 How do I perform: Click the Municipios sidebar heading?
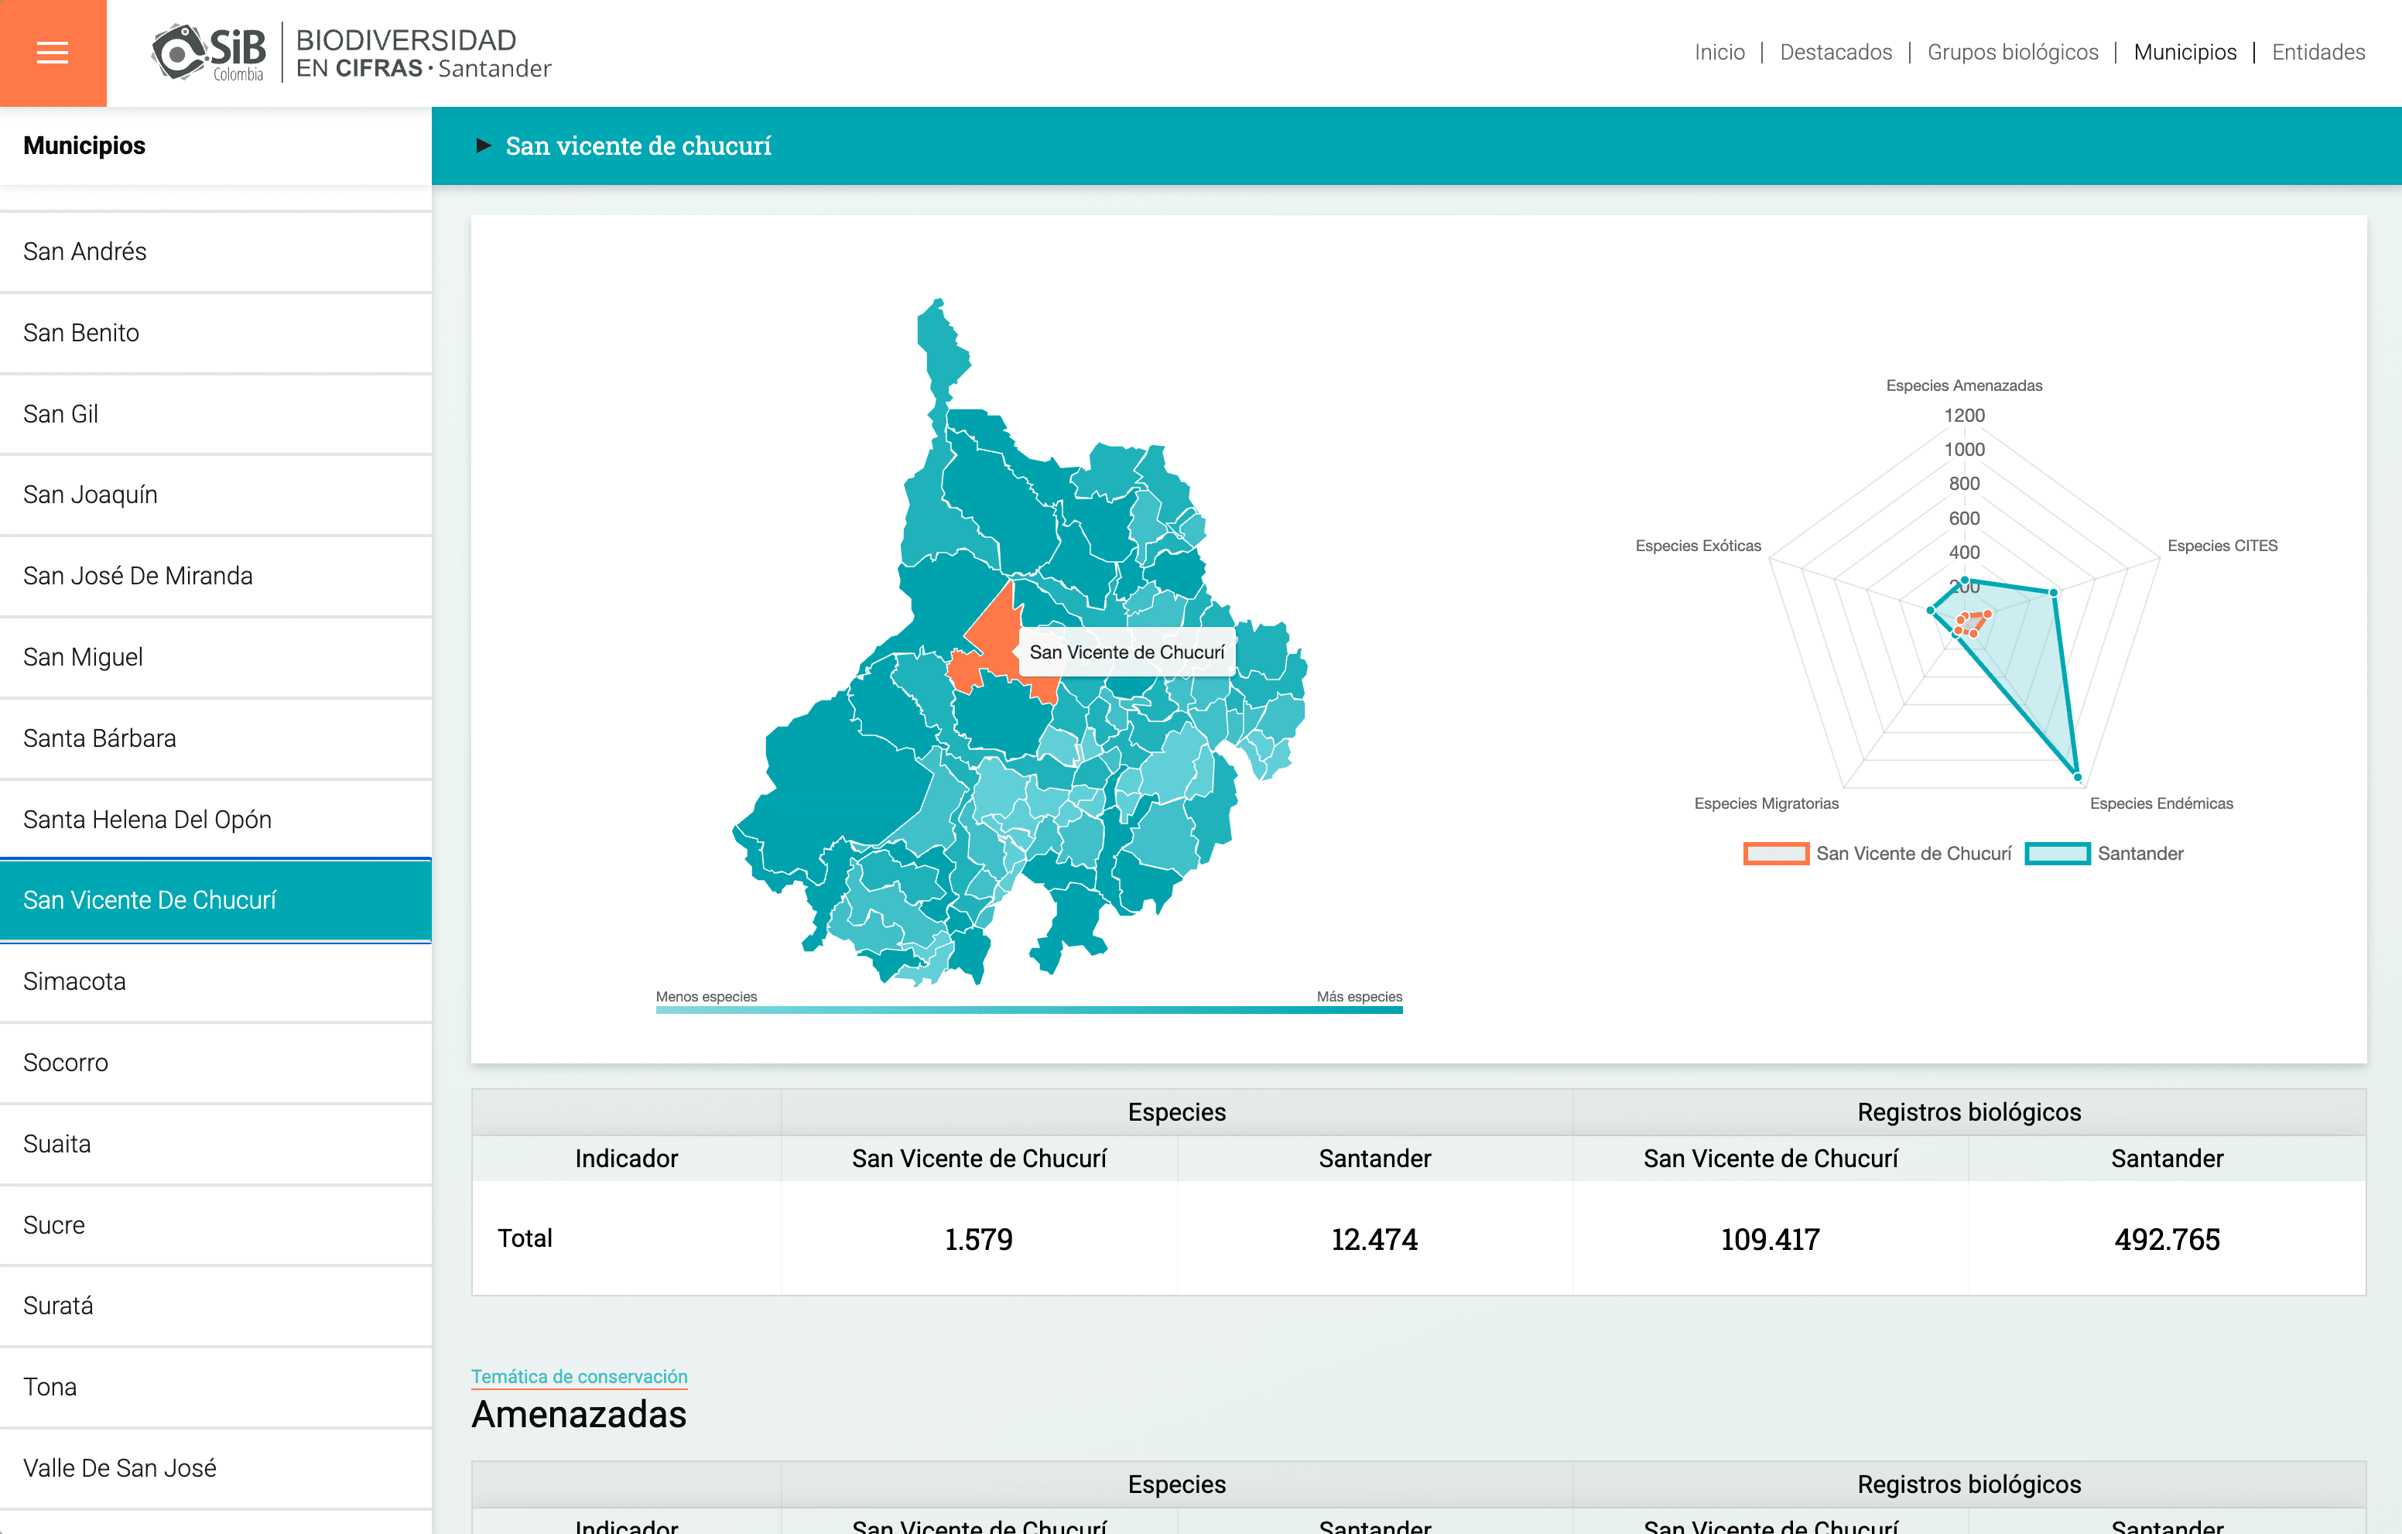coord(85,146)
